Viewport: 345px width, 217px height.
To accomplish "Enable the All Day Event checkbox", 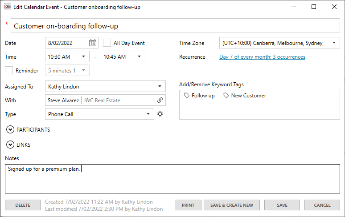I will [107, 43].
